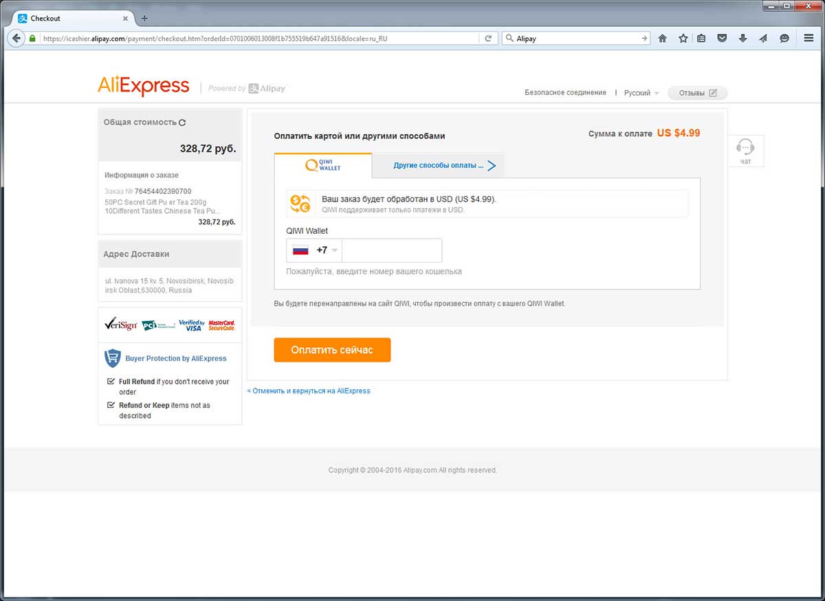The height and width of the screenshot is (601, 825).
Task: Click the delivery address ul. Ivanova 15 kv. 5
Action: (x=169, y=285)
